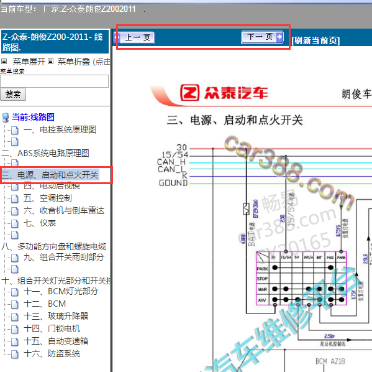Screen dimensions: 372x372
Task: Click the page icon beside 十一、BCM灯光部分
Action: click(x=15, y=292)
